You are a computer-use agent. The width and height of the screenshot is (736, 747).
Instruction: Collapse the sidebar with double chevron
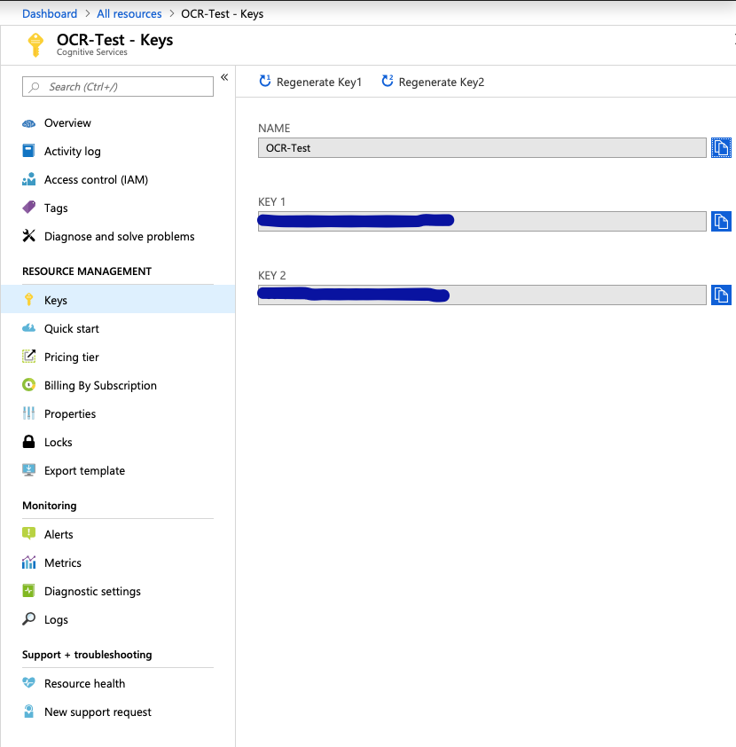[224, 77]
